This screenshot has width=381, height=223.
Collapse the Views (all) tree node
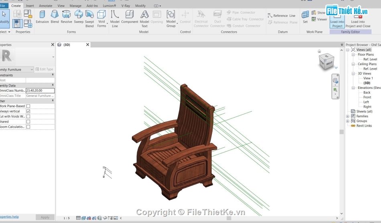click(348, 50)
